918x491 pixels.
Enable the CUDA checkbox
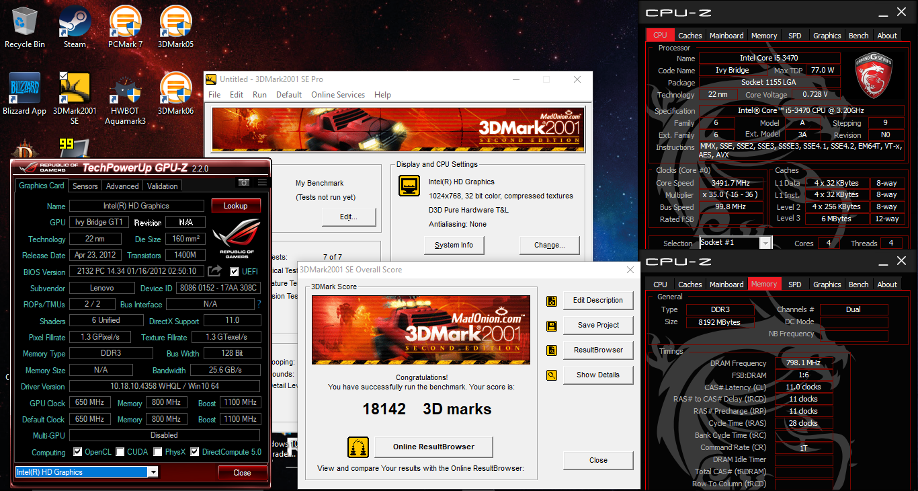click(120, 452)
